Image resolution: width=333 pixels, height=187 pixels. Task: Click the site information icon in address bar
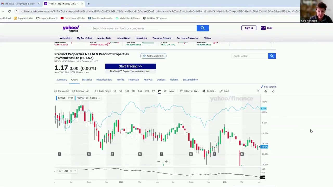coord(17,11)
